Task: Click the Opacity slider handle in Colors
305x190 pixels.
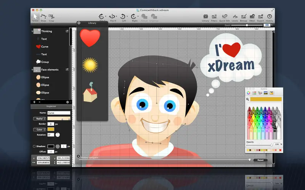Action: [271, 145]
